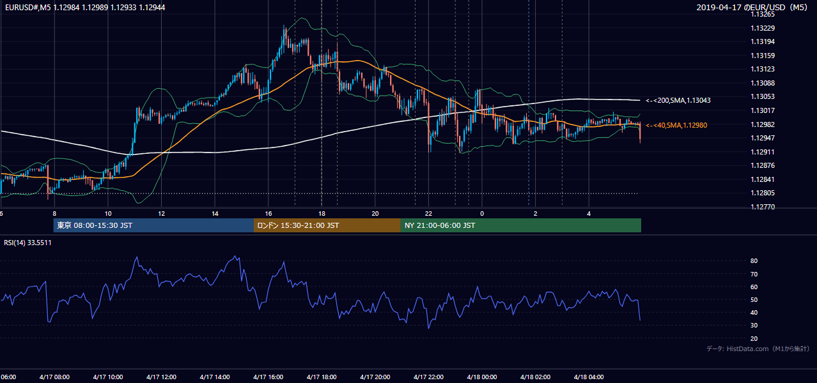Click price level 1.13053 on axis

[x=763, y=96]
